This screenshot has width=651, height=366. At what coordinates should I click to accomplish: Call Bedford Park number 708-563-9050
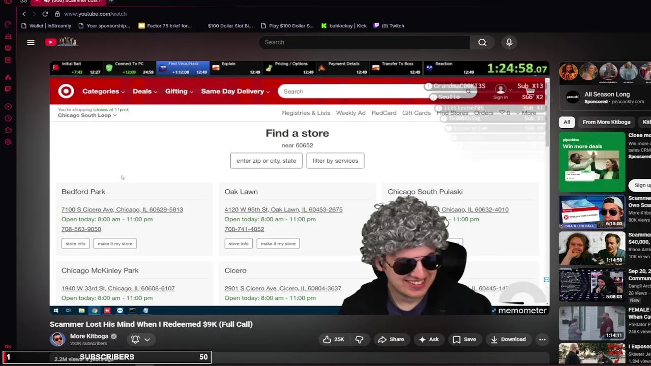point(81,229)
